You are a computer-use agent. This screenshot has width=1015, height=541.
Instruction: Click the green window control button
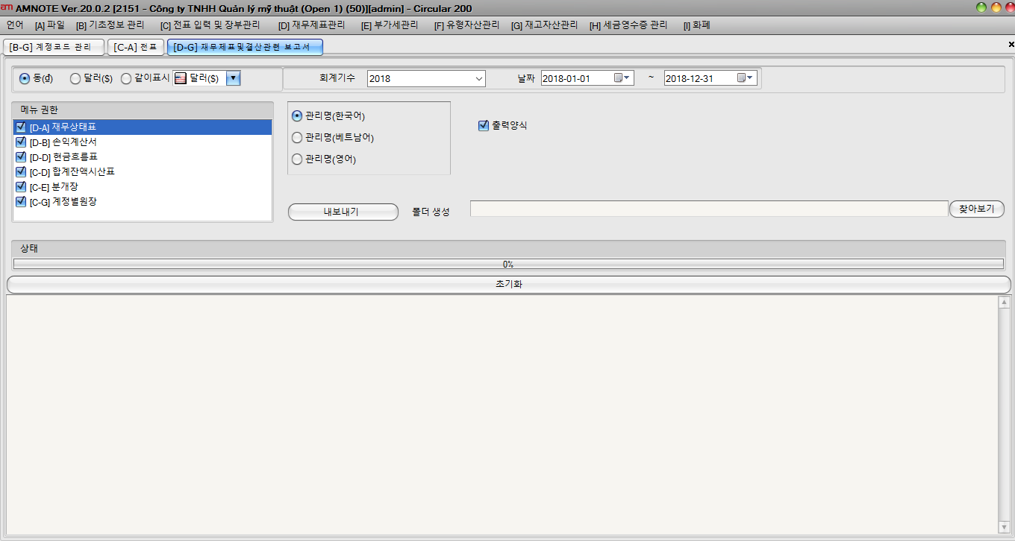(981, 7)
